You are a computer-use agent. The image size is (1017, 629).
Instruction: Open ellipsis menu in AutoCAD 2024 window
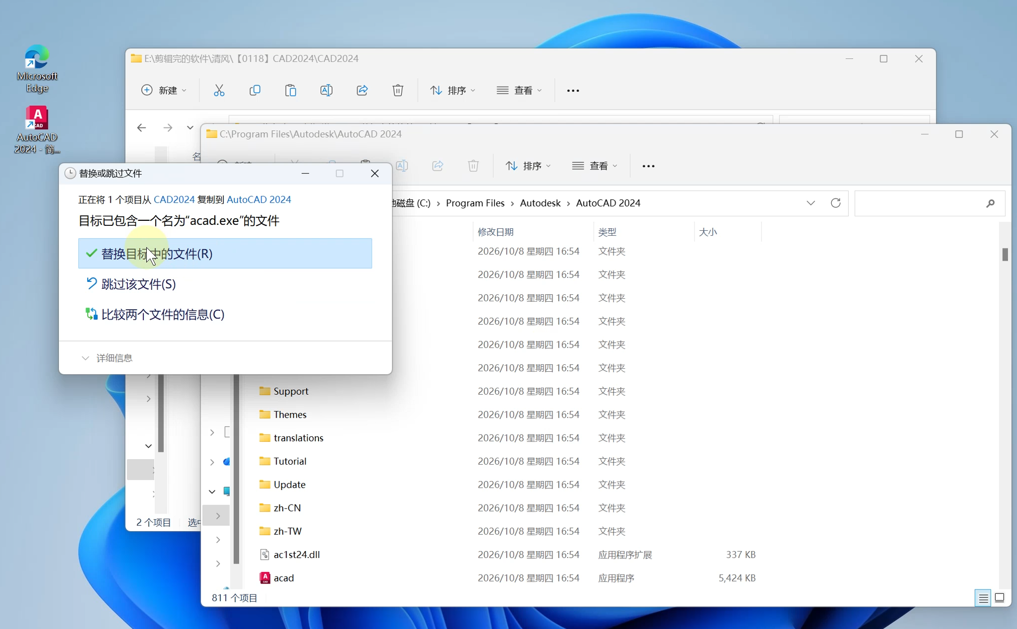(649, 166)
